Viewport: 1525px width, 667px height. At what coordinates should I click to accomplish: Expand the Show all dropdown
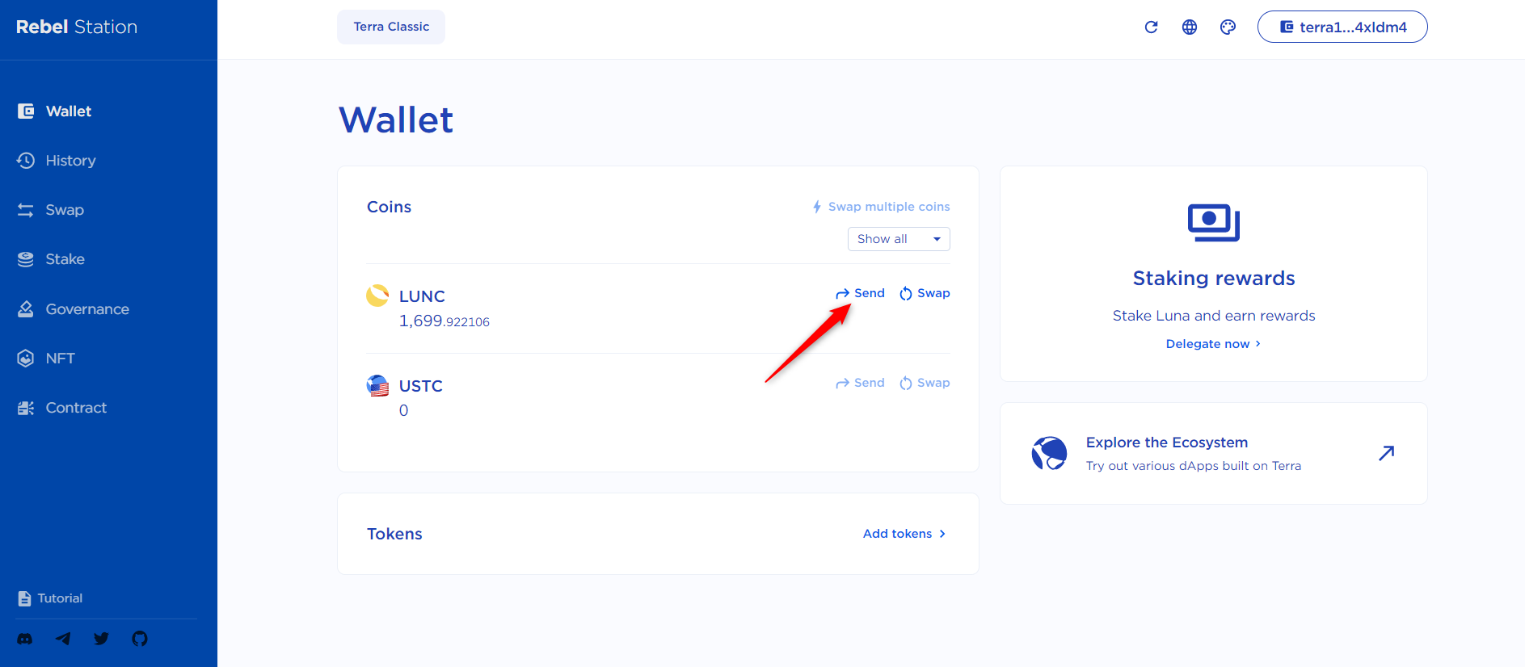click(x=899, y=239)
